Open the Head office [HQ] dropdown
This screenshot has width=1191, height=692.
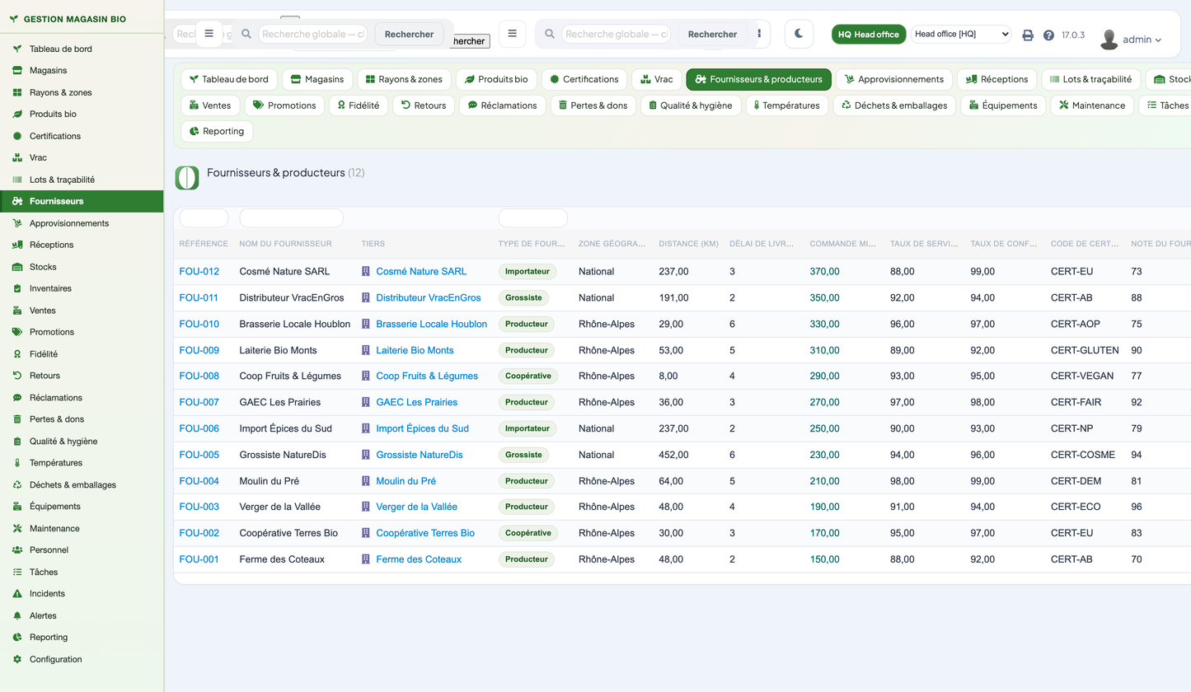960,34
